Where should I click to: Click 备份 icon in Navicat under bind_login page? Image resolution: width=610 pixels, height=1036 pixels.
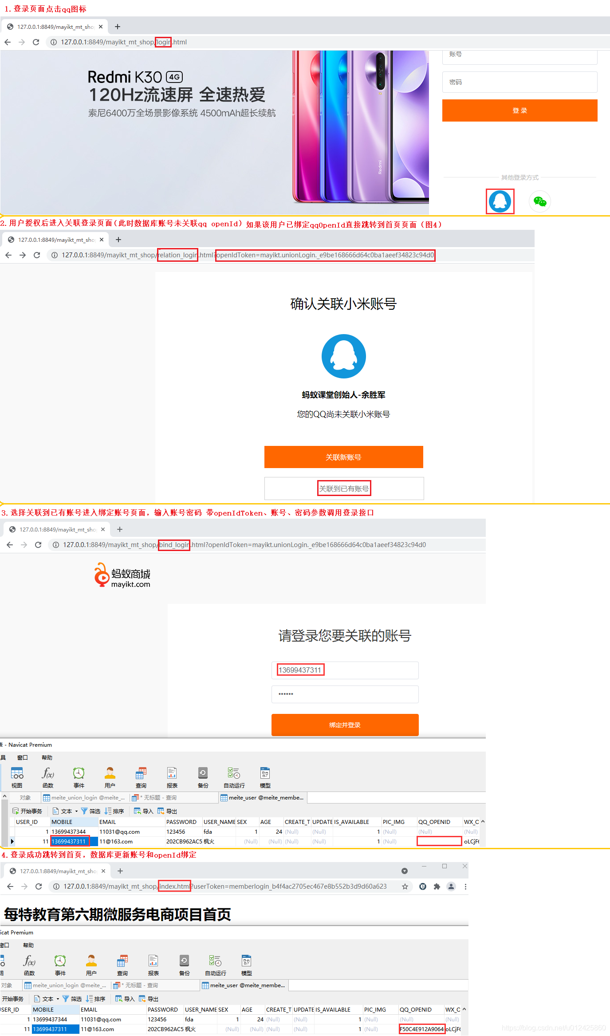pos(203,777)
